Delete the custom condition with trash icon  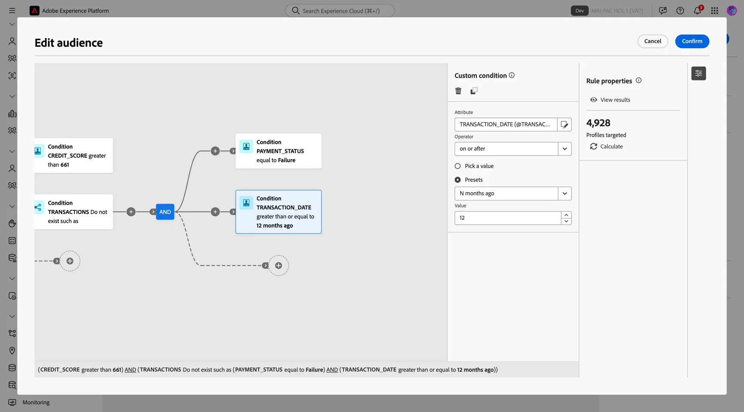click(x=458, y=91)
